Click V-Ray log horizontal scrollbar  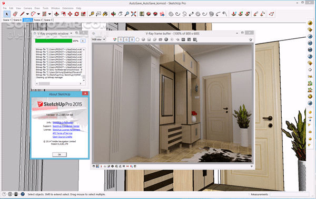click(58, 83)
